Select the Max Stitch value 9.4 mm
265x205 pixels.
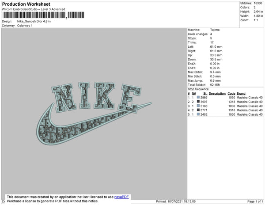point(216,72)
